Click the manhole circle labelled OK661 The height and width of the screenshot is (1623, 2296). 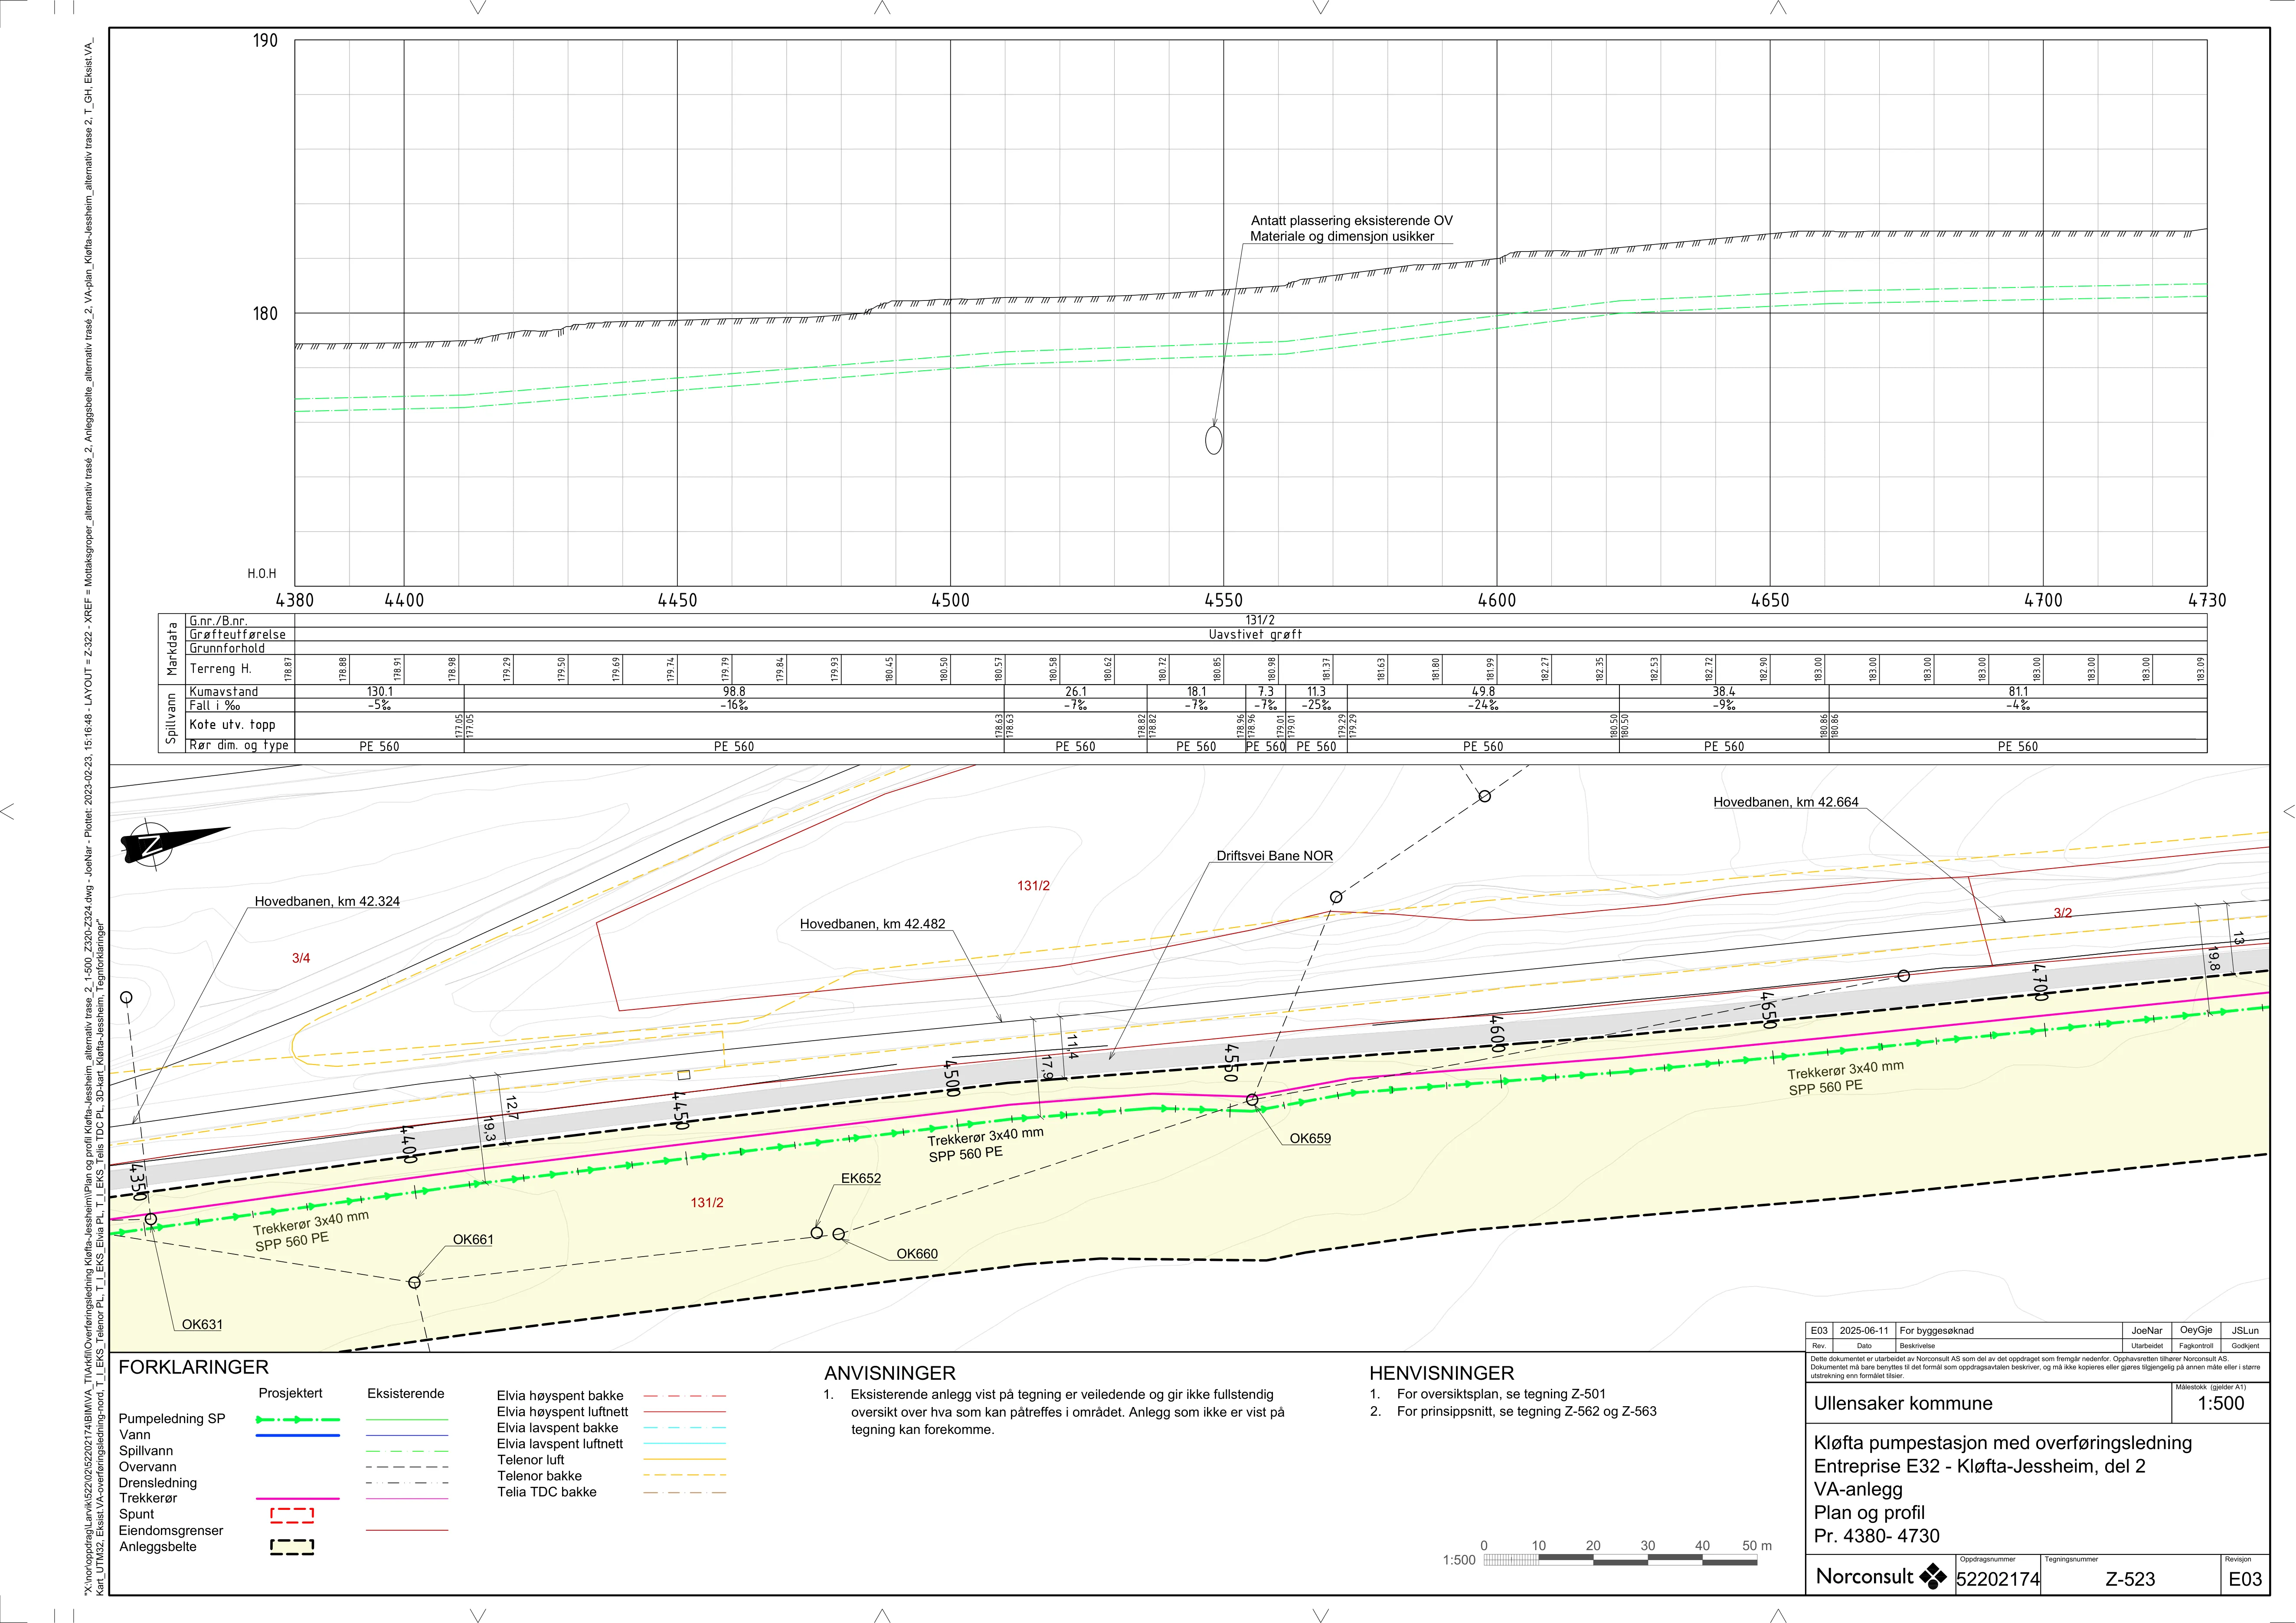click(415, 1282)
